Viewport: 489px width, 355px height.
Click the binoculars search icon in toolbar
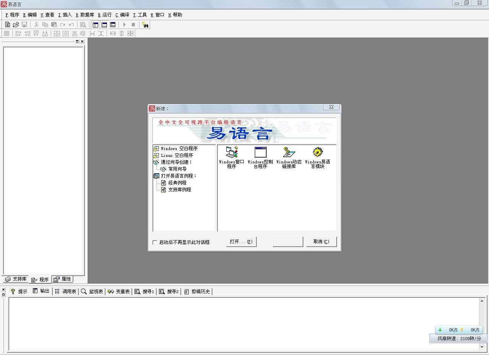click(145, 24)
